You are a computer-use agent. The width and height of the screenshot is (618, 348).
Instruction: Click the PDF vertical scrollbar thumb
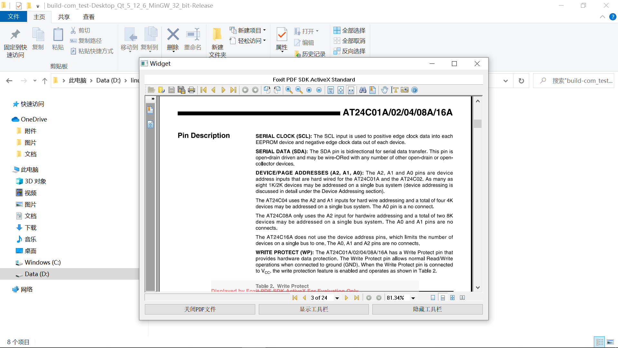tap(478, 124)
